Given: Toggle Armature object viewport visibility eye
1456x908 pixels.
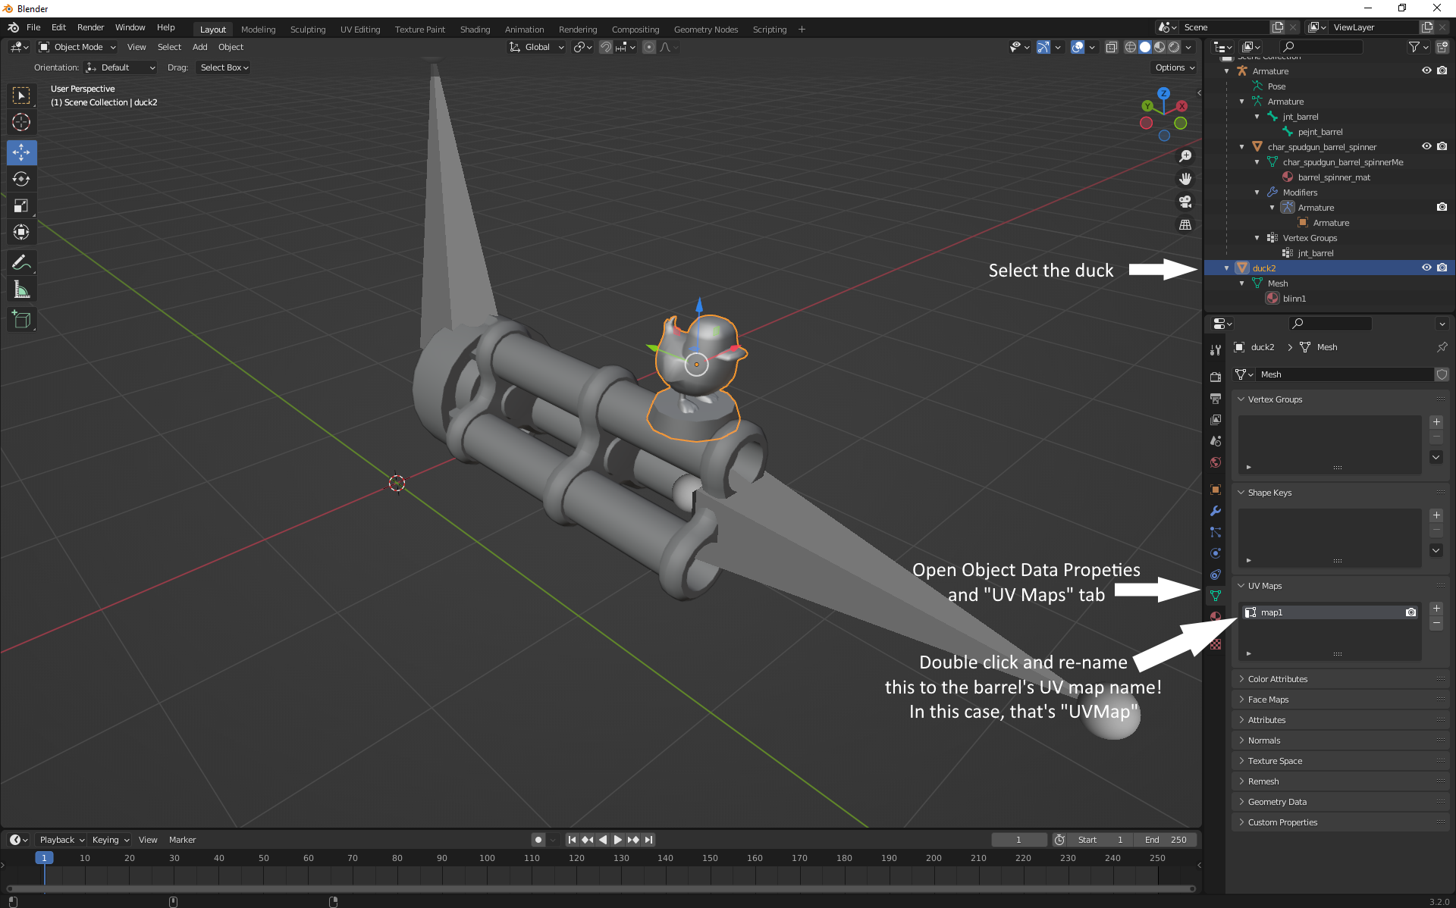Looking at the screenshot, I should point(1426,70).
